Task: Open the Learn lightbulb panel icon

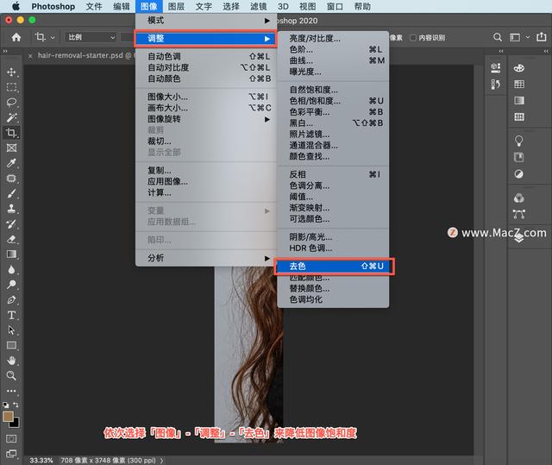Action: [519, 141]
